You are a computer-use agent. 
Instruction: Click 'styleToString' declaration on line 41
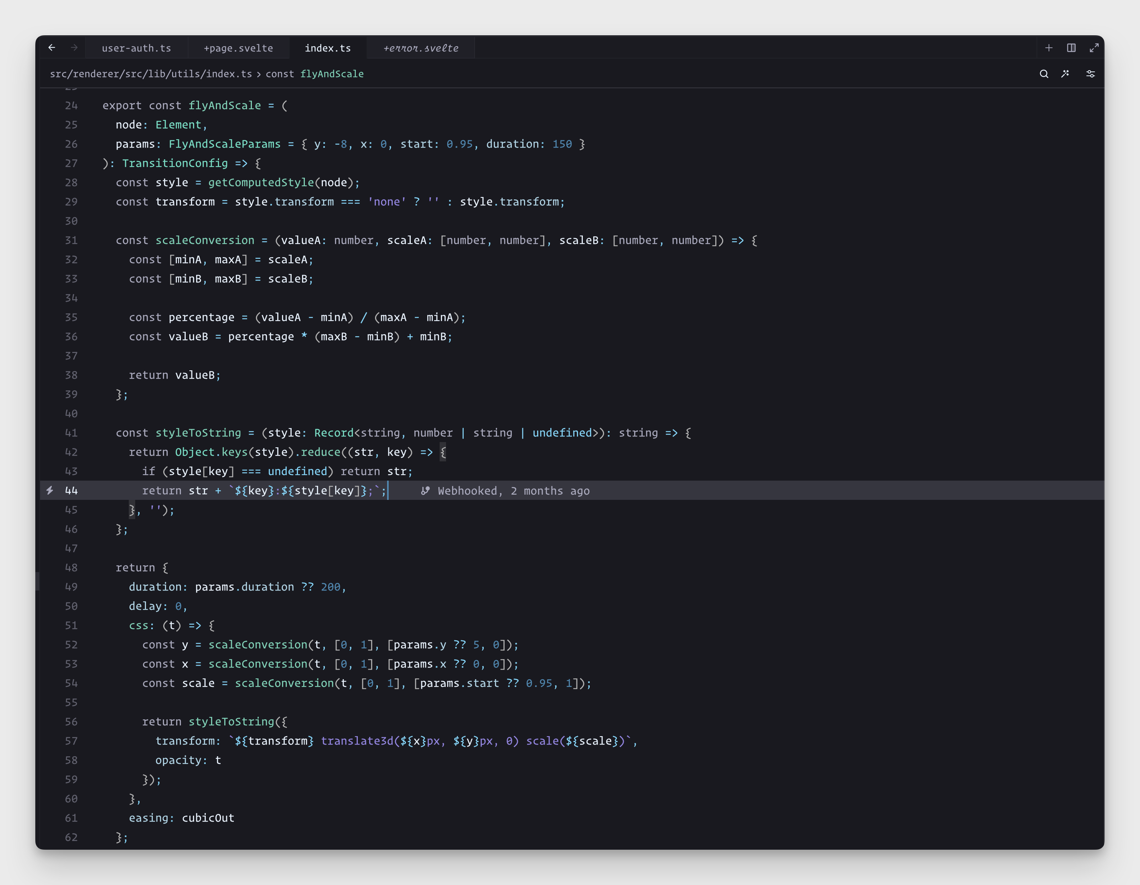point(198,433)
